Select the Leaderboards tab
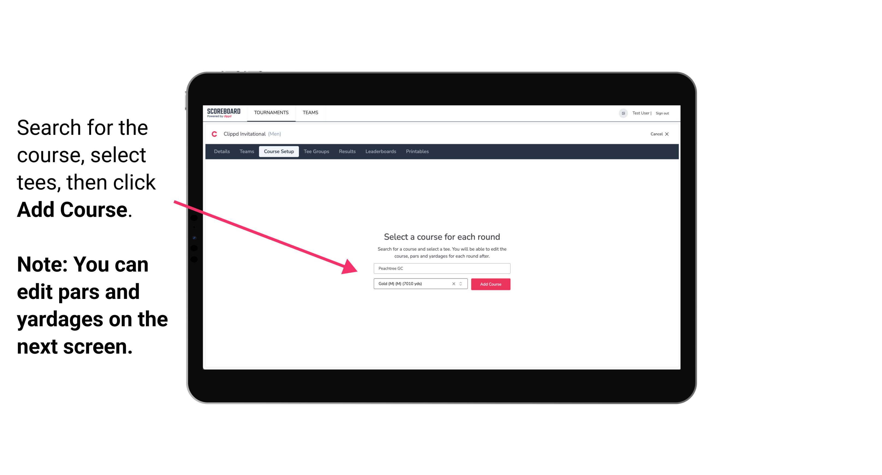The height and width of the screenshot is (475, 882). coord(381,152)
